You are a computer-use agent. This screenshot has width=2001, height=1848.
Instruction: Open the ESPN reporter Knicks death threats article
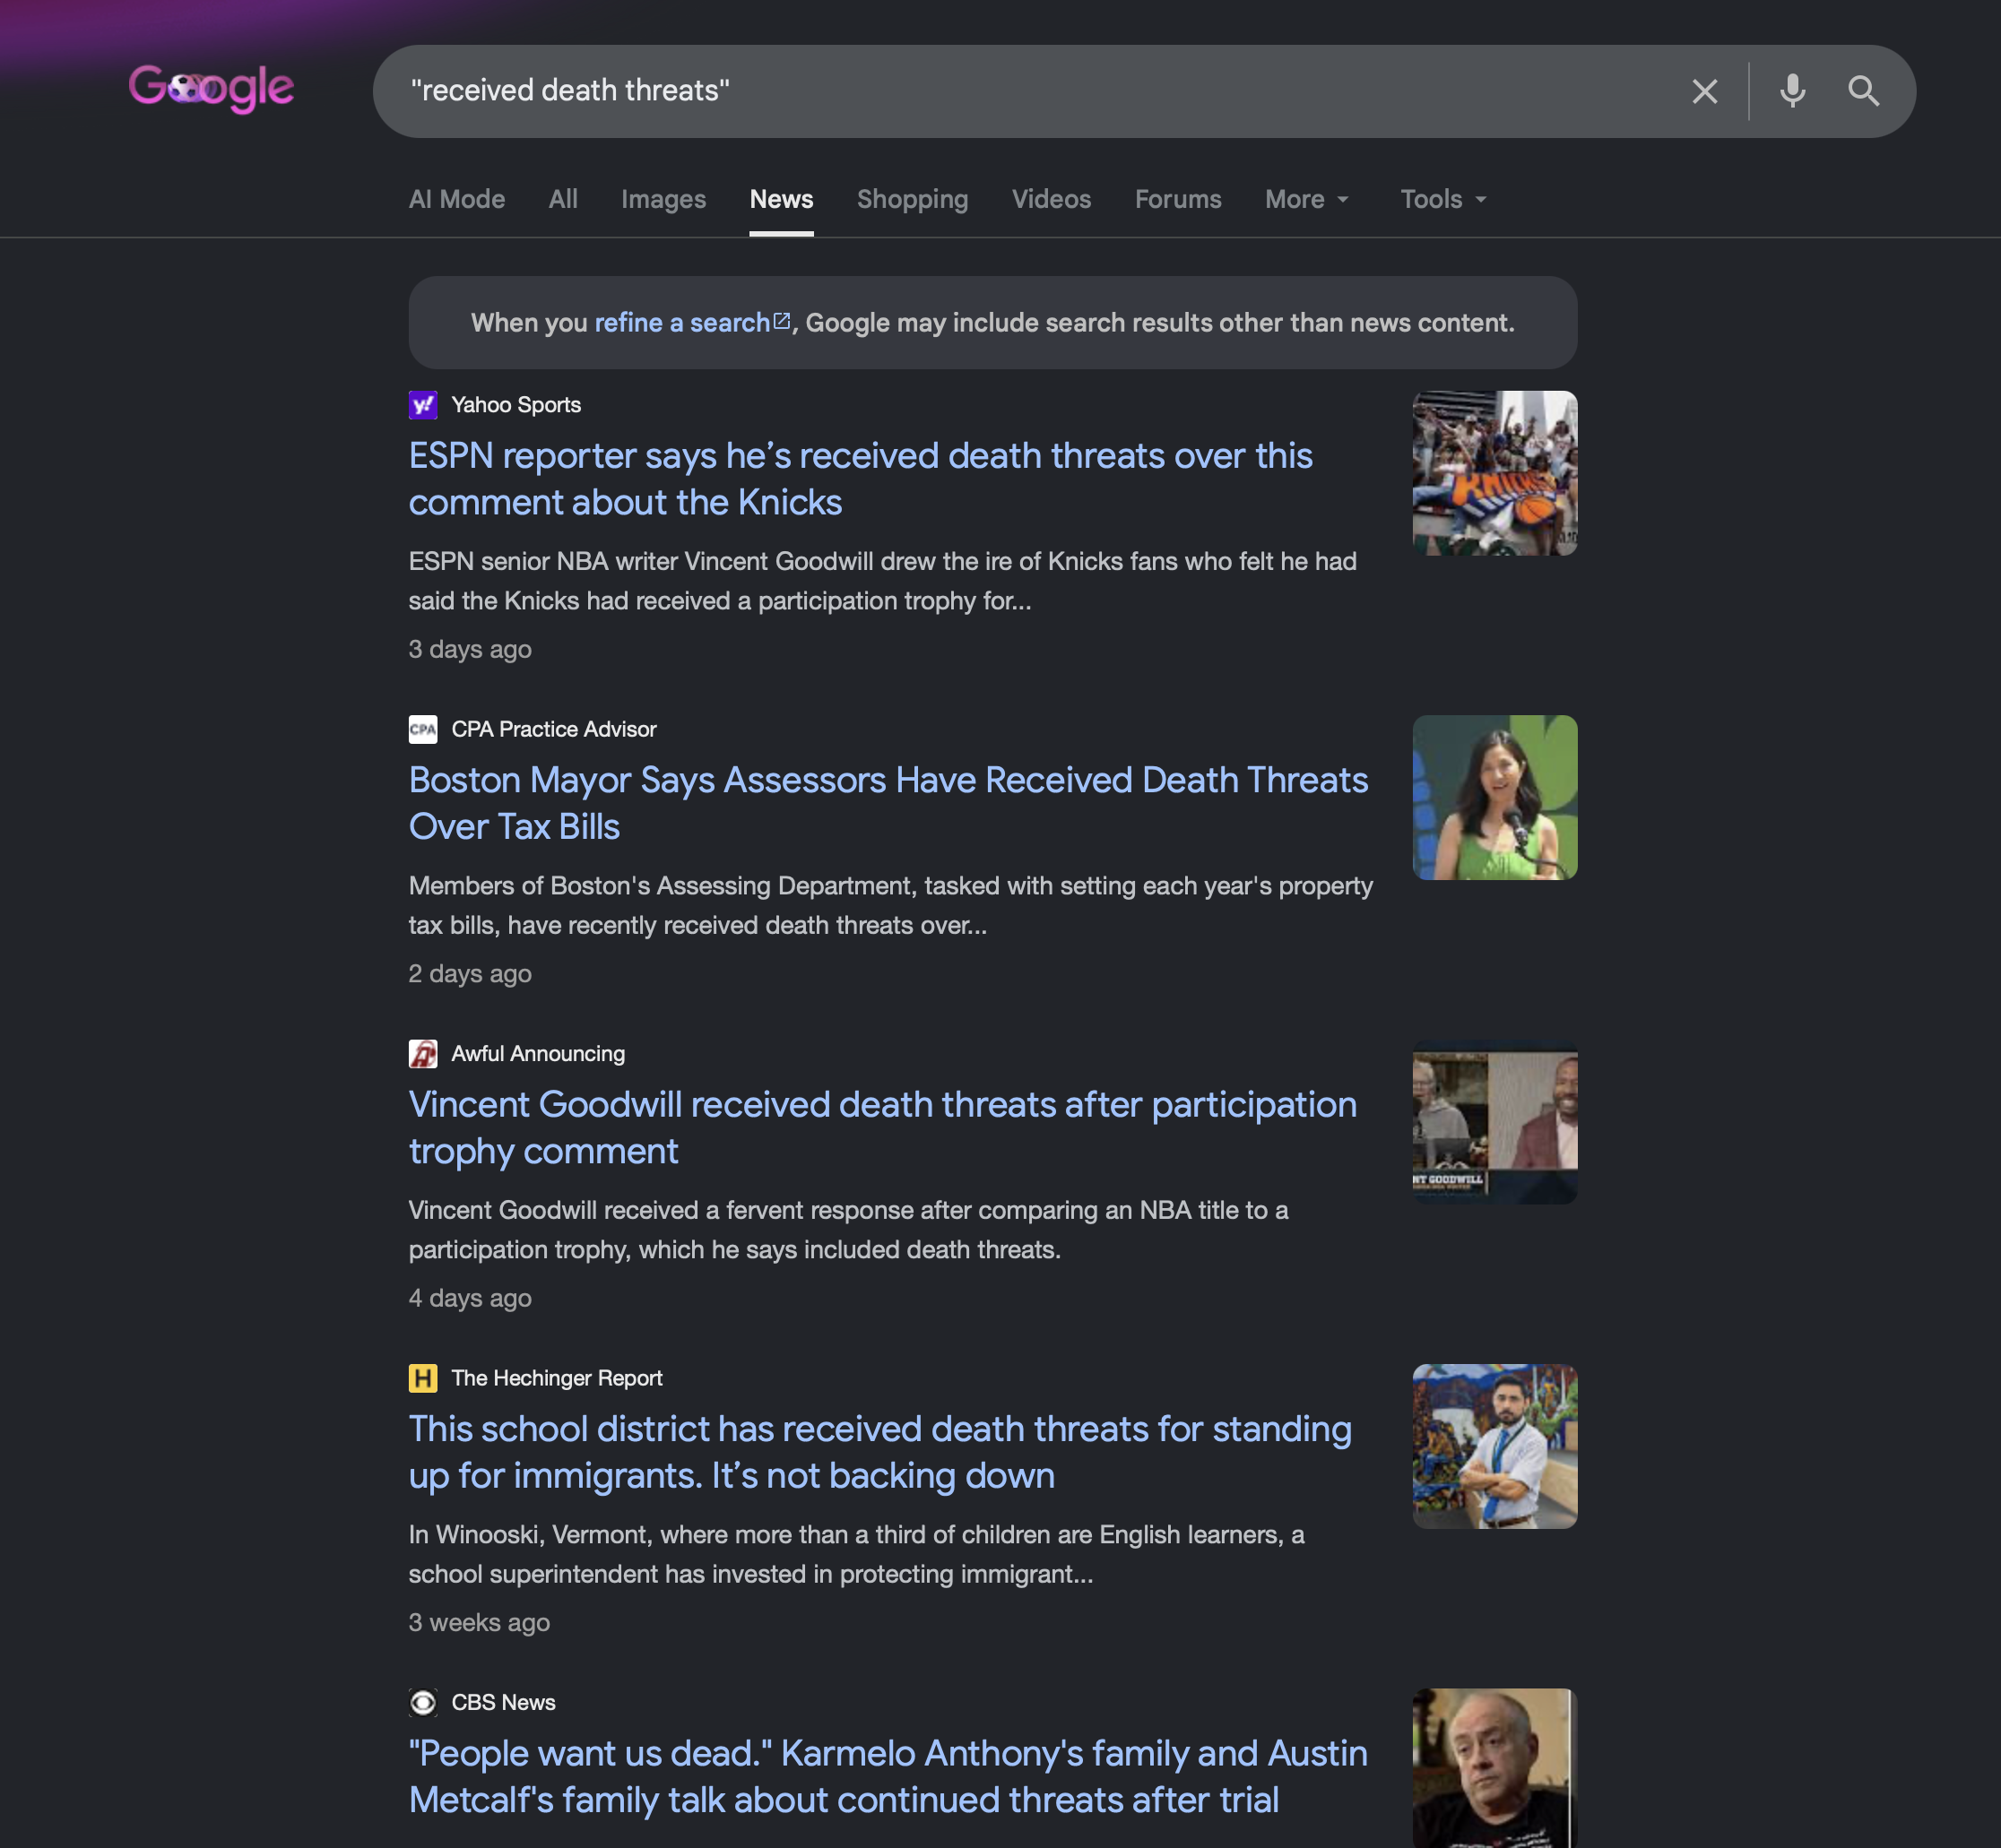861,479
